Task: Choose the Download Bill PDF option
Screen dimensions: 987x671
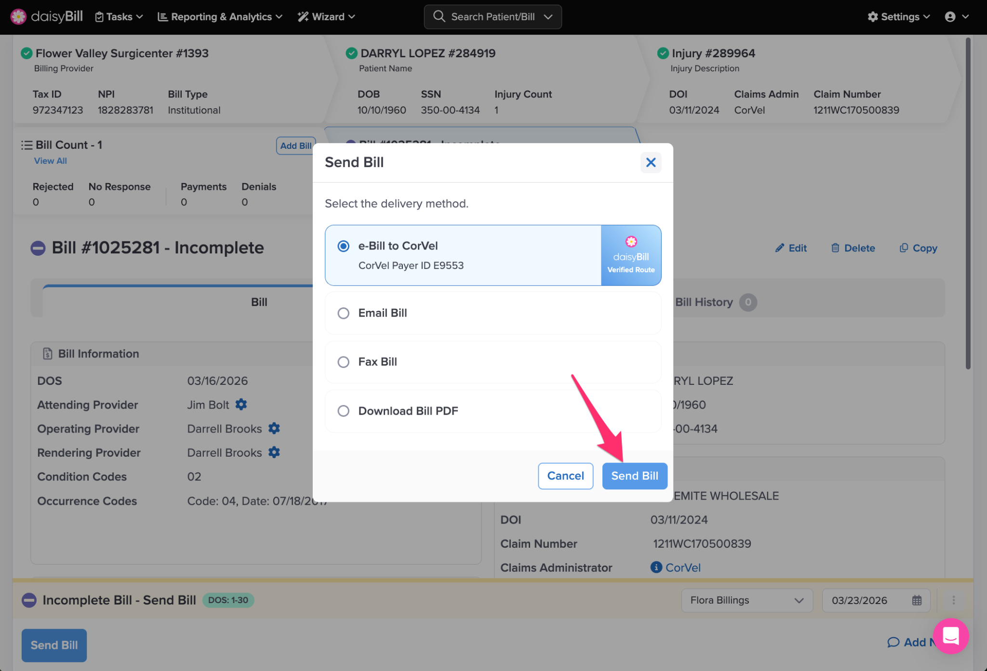Action: (x=343, y=411)
